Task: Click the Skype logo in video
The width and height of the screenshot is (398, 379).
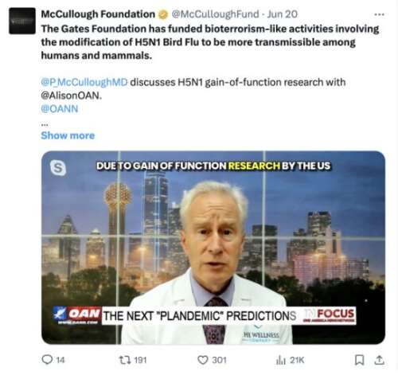Action: [58, 168]
